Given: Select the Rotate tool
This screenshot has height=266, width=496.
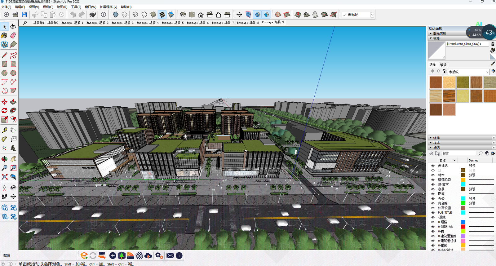Looking at the screenshot, I should point(5,111).
